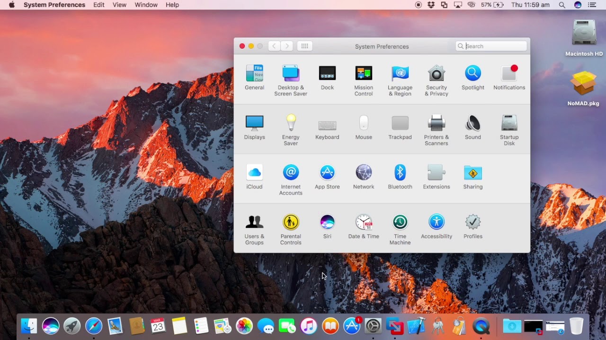The width and height of the screenshot is (606, 340).
Task: Open the General preference pane
Action: coord(254,77)
